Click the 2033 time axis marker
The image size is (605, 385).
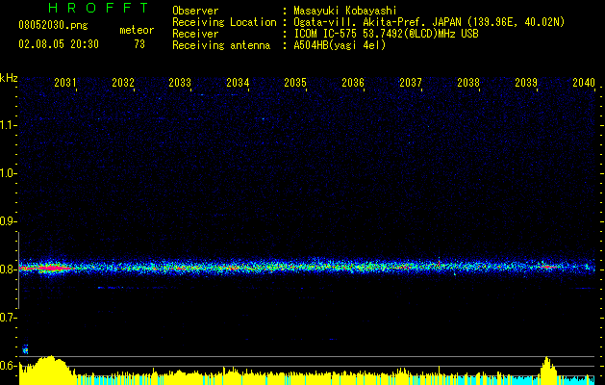[x=180, y=82]
